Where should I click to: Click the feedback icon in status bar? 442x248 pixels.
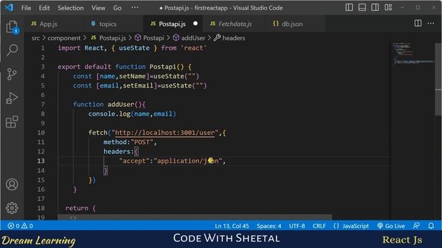[x=416, y=226]
